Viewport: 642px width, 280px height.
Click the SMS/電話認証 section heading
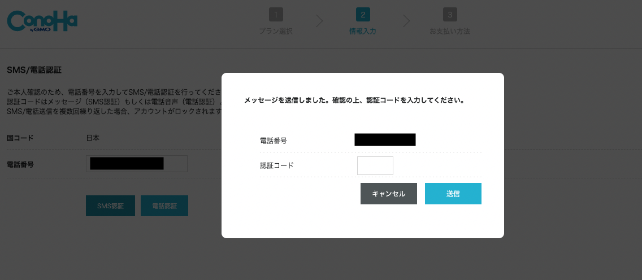pyautogui.click(x=34, y=71)
